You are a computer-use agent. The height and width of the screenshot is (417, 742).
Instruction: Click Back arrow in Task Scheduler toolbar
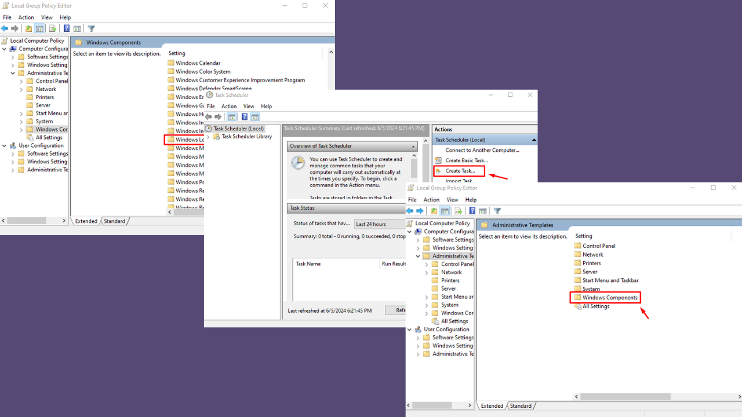209,117
